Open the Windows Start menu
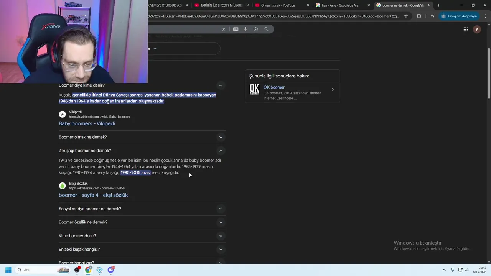 click(x=8, y=270)
